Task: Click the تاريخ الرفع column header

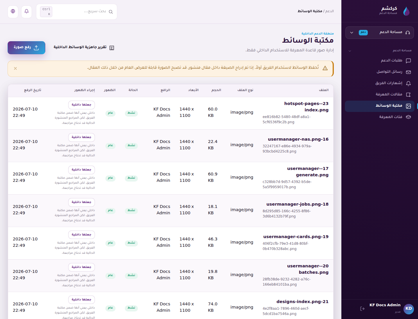Action: coord(33,90)
